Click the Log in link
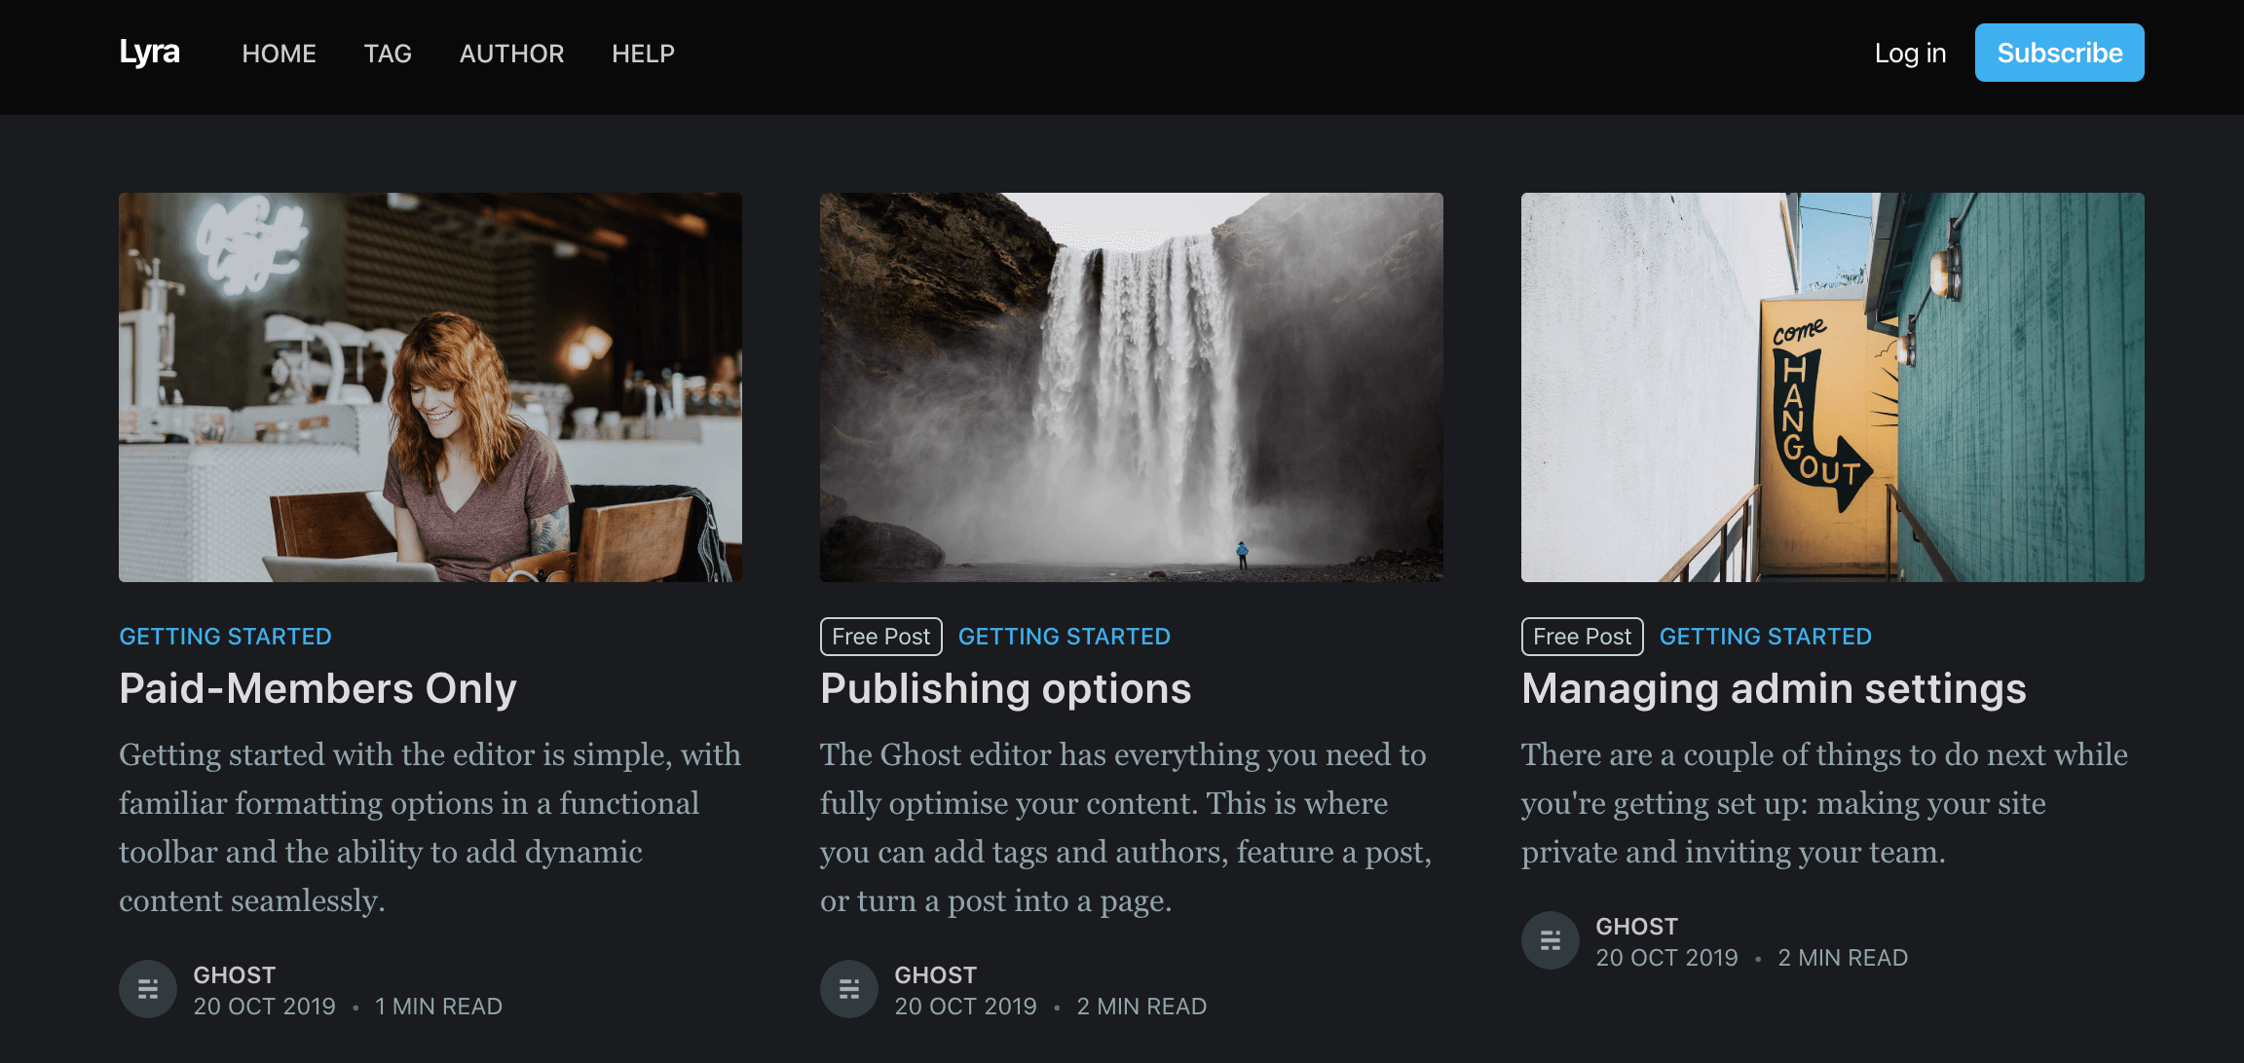This screenshot has width=2244, height=1063. pos(1910,54)
